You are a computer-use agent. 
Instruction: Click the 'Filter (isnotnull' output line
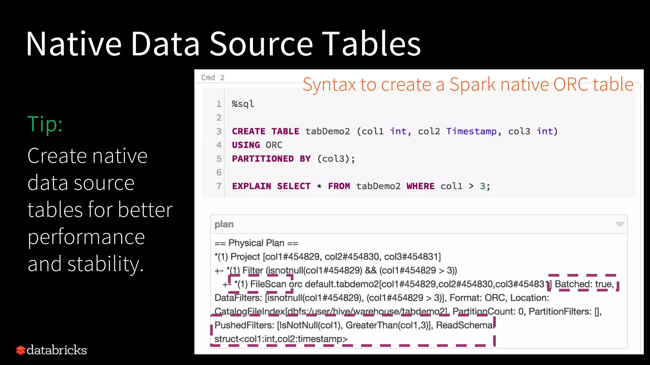[x=336, y=270]
